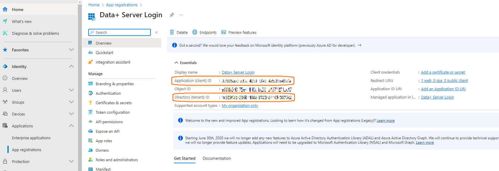Image resolution: width=499 pixels, height=171 pixels.
Task: Click Add a certificate or secret link
Action: point(443,72)
